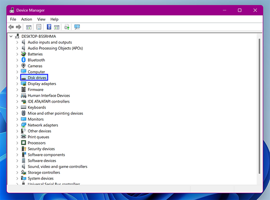Expand the Audio inputs and outputs node
Screen dimensions: 270x200
17,42
